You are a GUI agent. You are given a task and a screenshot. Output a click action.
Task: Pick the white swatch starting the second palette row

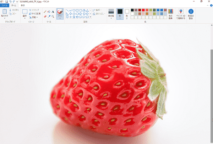(x=132, y=14)
